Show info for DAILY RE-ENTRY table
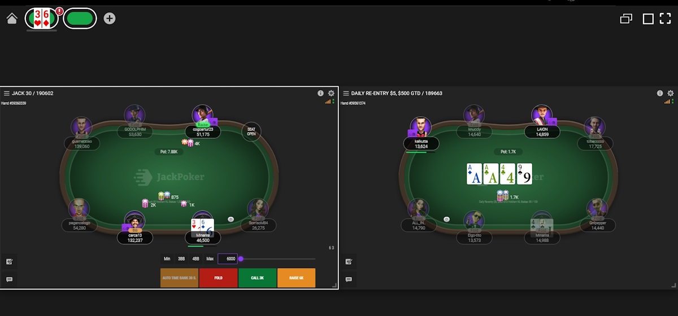 pyautogui.click(x=659, y=93)
